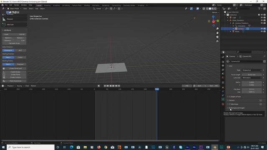Collapse Plane_Transform in outliner
267x150 pixels.
tap(228, 20)
